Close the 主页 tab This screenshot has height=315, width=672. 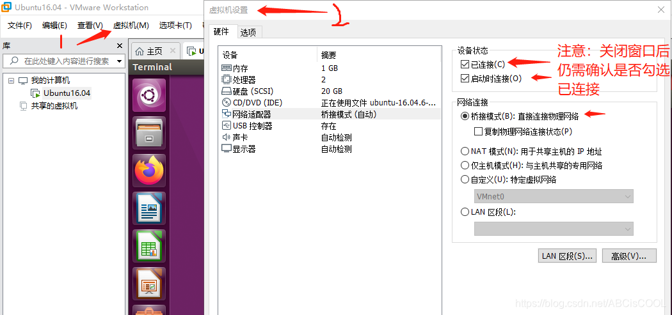pyautogui.click(x=173, y=51)
